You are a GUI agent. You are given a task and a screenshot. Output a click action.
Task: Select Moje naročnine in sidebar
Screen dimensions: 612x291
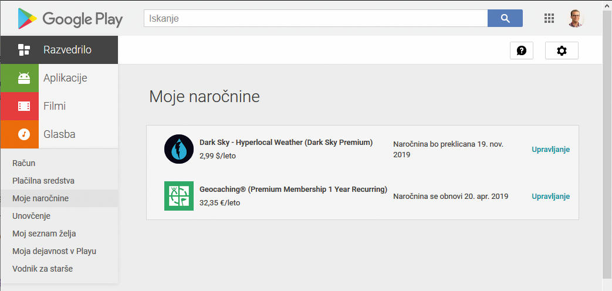point(59,198)
